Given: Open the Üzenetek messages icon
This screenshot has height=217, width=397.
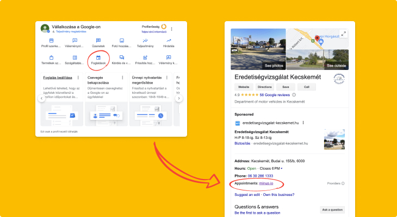Looking at the screenshot, I should click(98, 41).
